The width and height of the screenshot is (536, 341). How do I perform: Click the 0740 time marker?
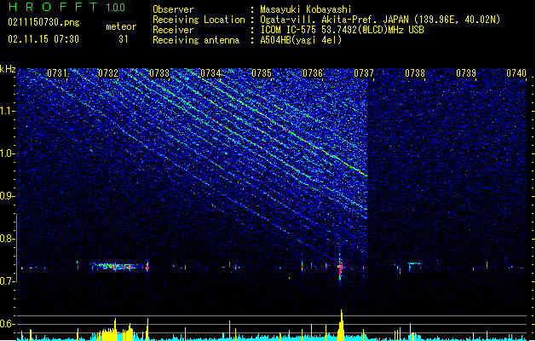coord(516,73)
